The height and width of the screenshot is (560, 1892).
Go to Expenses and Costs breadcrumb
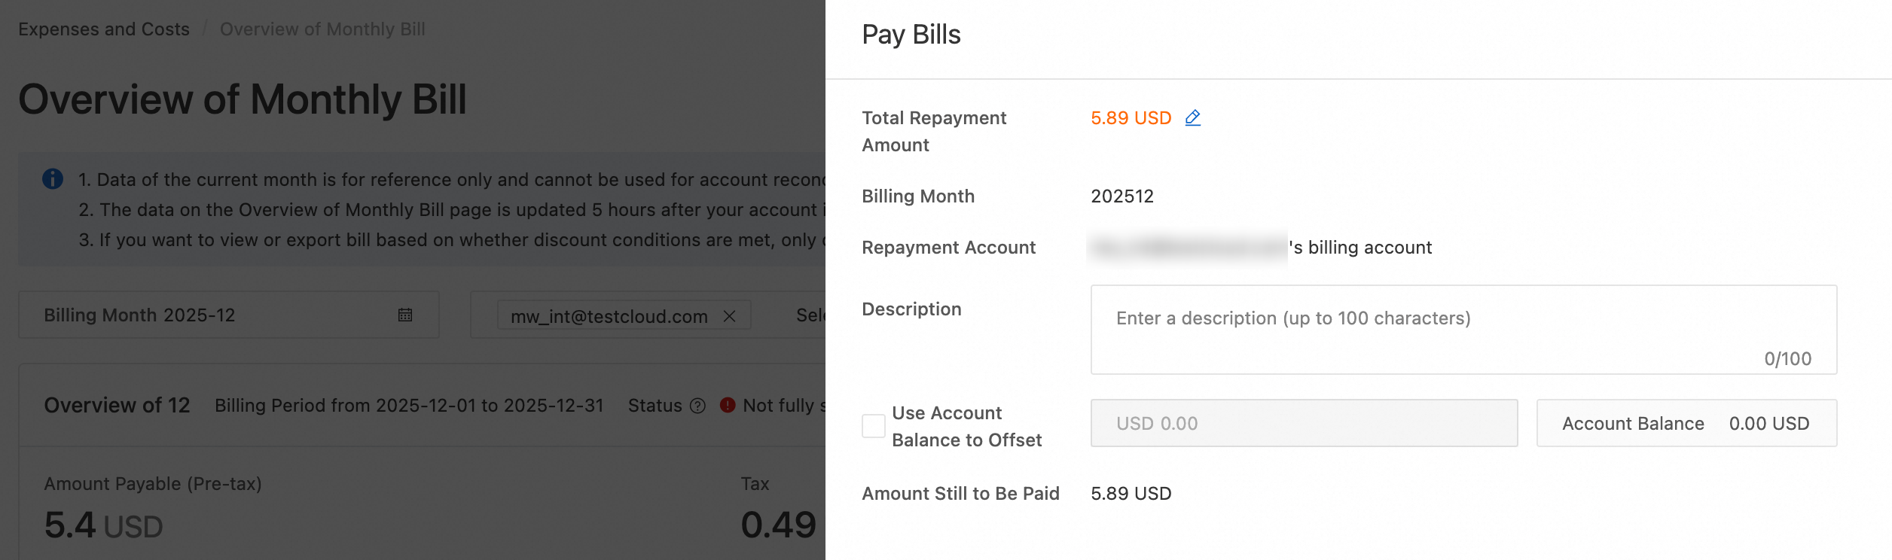104,29
